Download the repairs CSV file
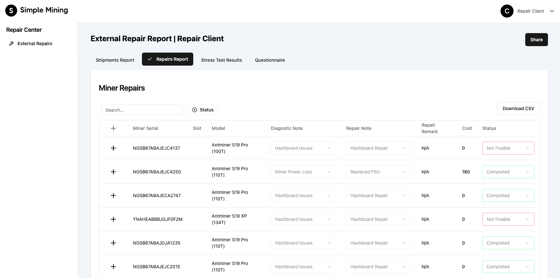 click(x=518, y=108)
